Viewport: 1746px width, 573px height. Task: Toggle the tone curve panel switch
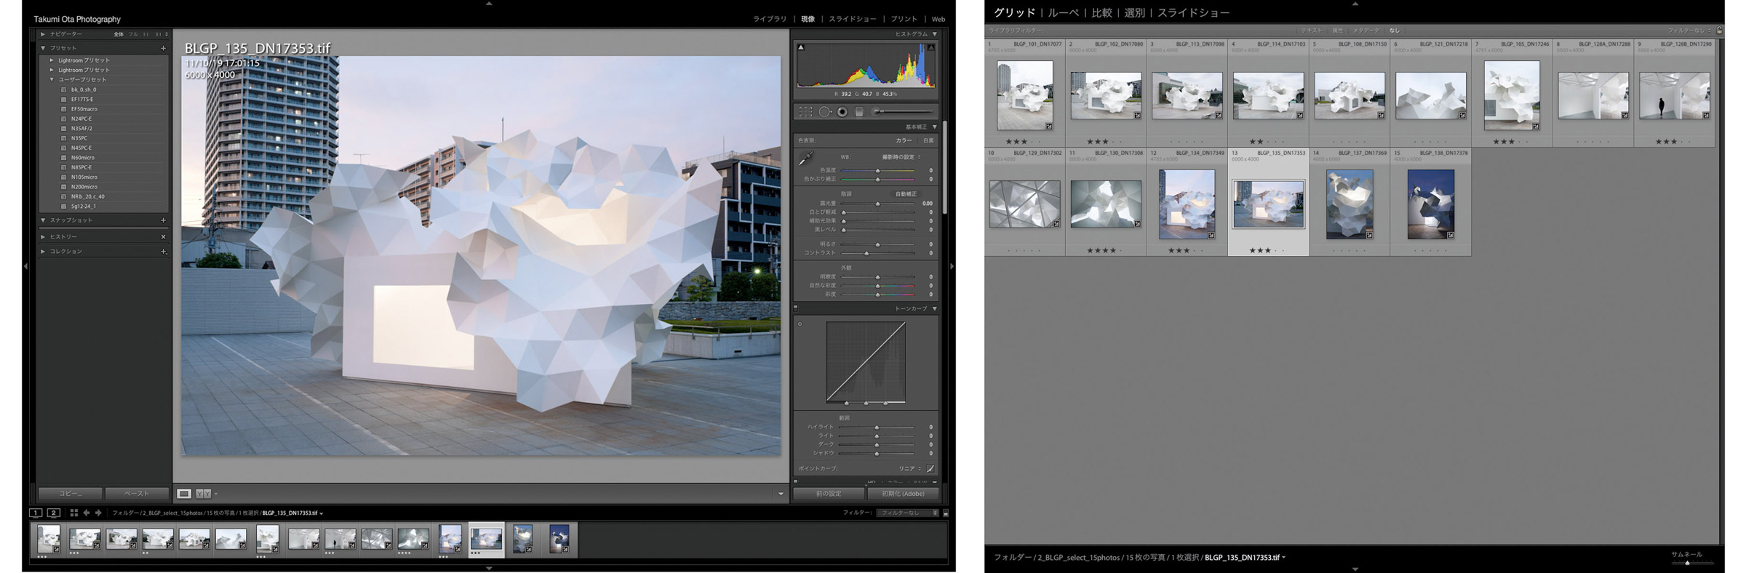[x=796, y=308]
